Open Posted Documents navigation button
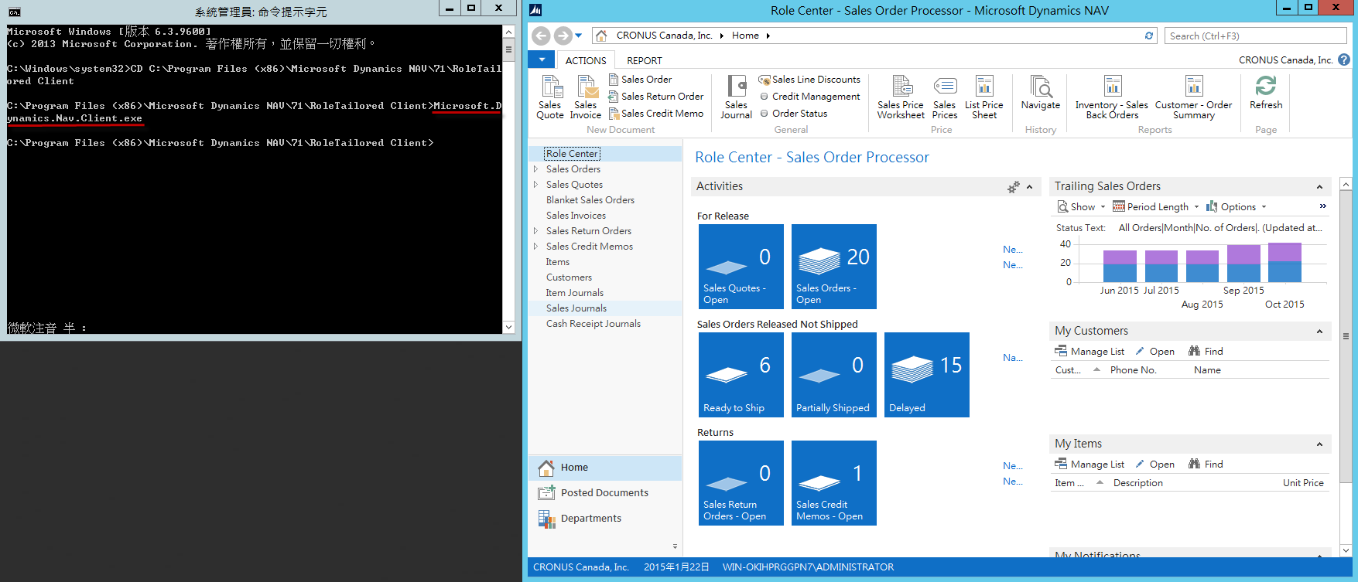The width and height of the screenshot is (1358, 582). 605,493
